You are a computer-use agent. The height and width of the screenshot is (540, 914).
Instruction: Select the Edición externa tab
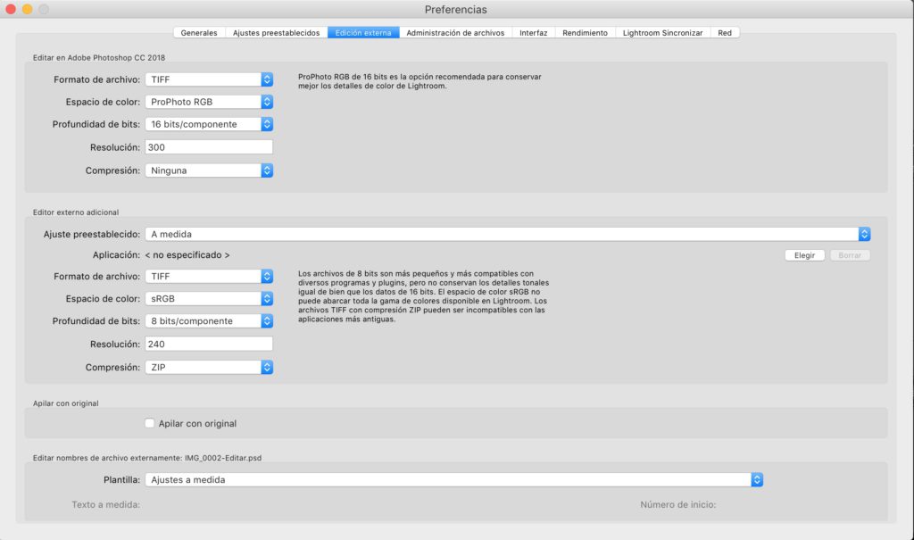[x=363, y=33]
